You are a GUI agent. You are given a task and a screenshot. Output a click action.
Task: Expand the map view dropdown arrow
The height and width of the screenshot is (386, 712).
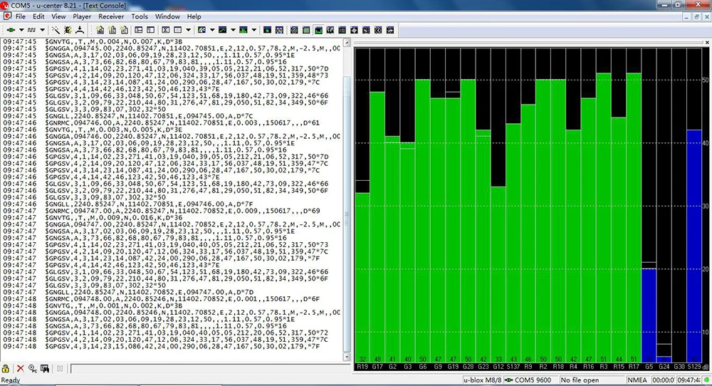[x=212, y=30]
